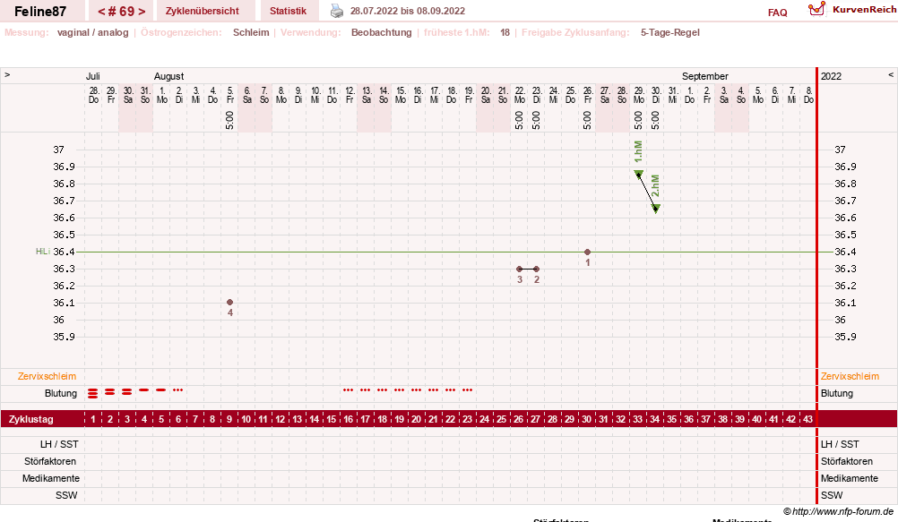Click light bleeding mark on cycle day 4
The height and width of the screenshot is (522, 898).
[x=143, y=389]
